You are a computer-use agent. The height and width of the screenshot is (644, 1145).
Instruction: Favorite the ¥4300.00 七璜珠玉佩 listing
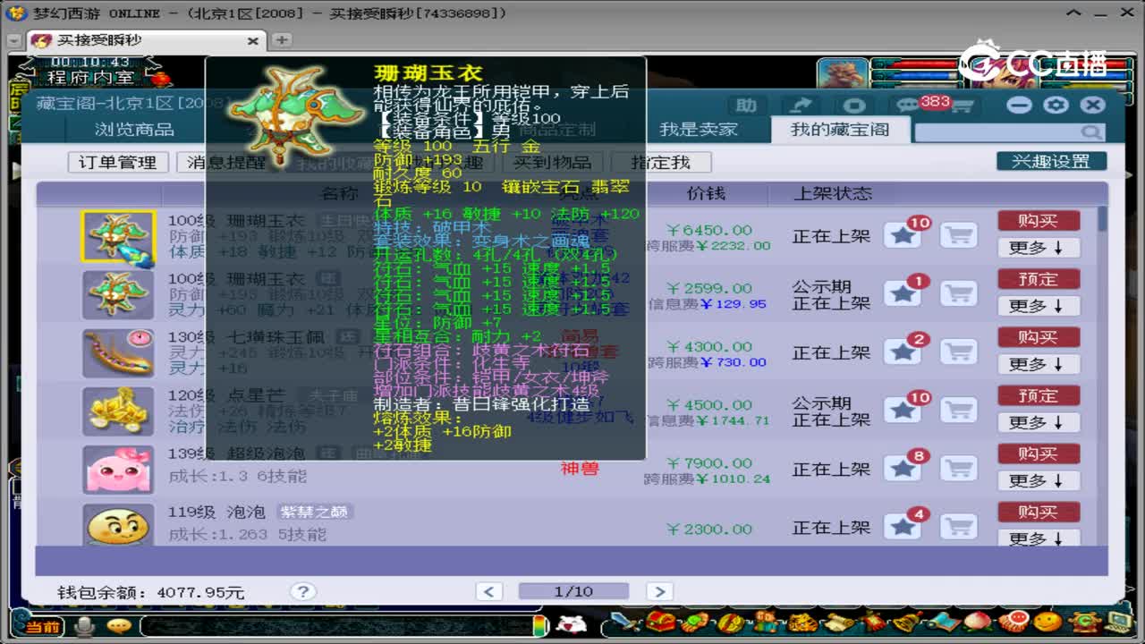click(x=903, y=352)
